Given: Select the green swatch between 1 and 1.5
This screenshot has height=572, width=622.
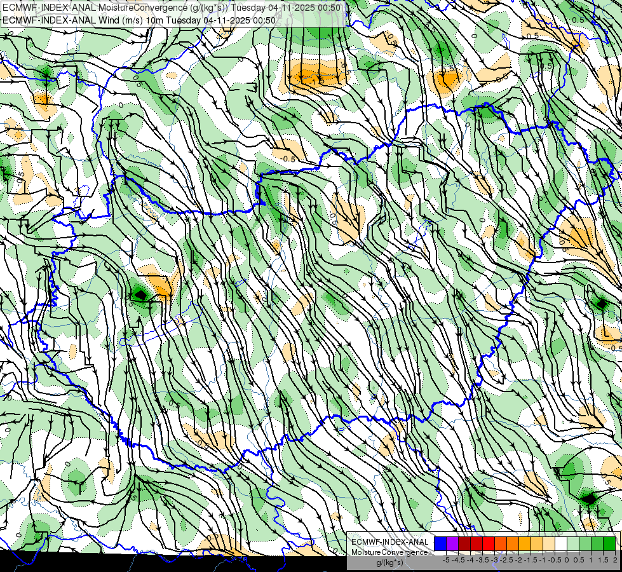Looking at the screenshot, I should (x=597, y=543).
